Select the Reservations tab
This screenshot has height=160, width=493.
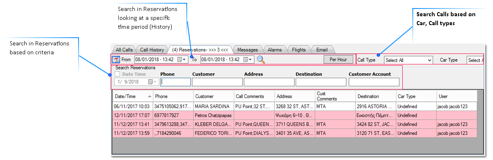[x=200, y=50]
